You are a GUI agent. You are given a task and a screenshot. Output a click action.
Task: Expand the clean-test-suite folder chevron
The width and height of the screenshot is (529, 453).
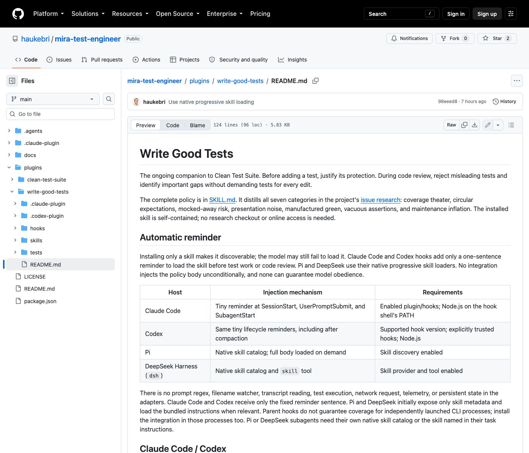click(12, 180)
